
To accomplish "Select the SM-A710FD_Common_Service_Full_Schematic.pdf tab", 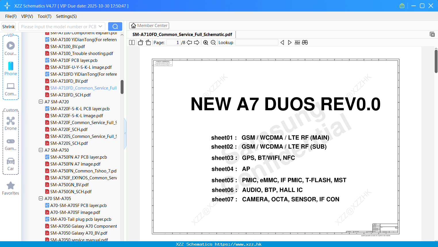I will pyautogui.click(x=182, y=34).
